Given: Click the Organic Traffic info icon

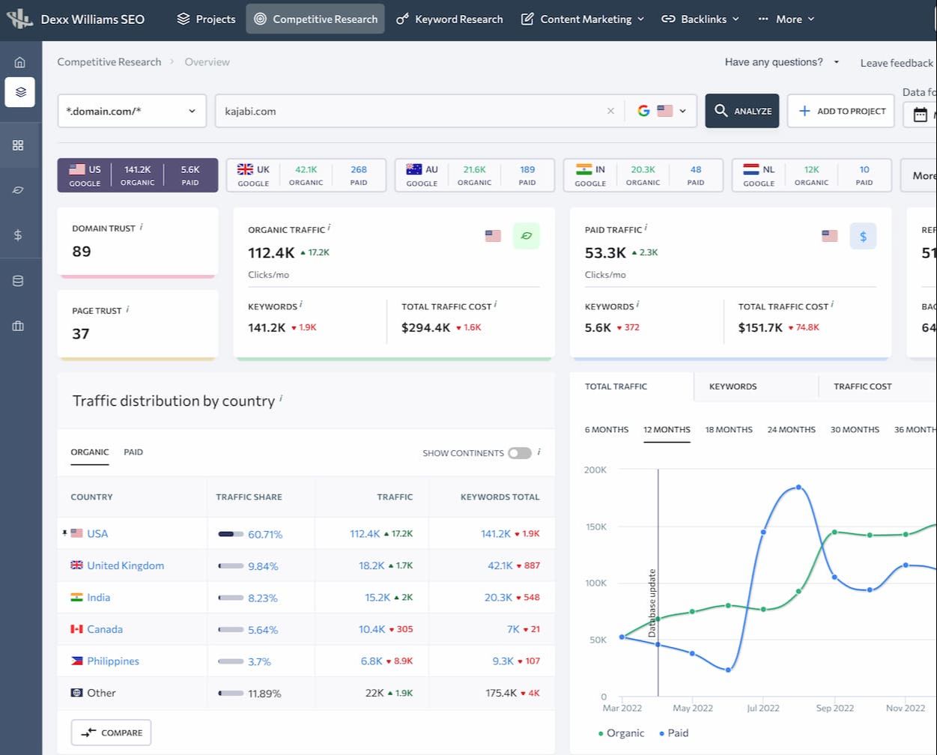Looking at the screenshot, I should pos(329,228).
